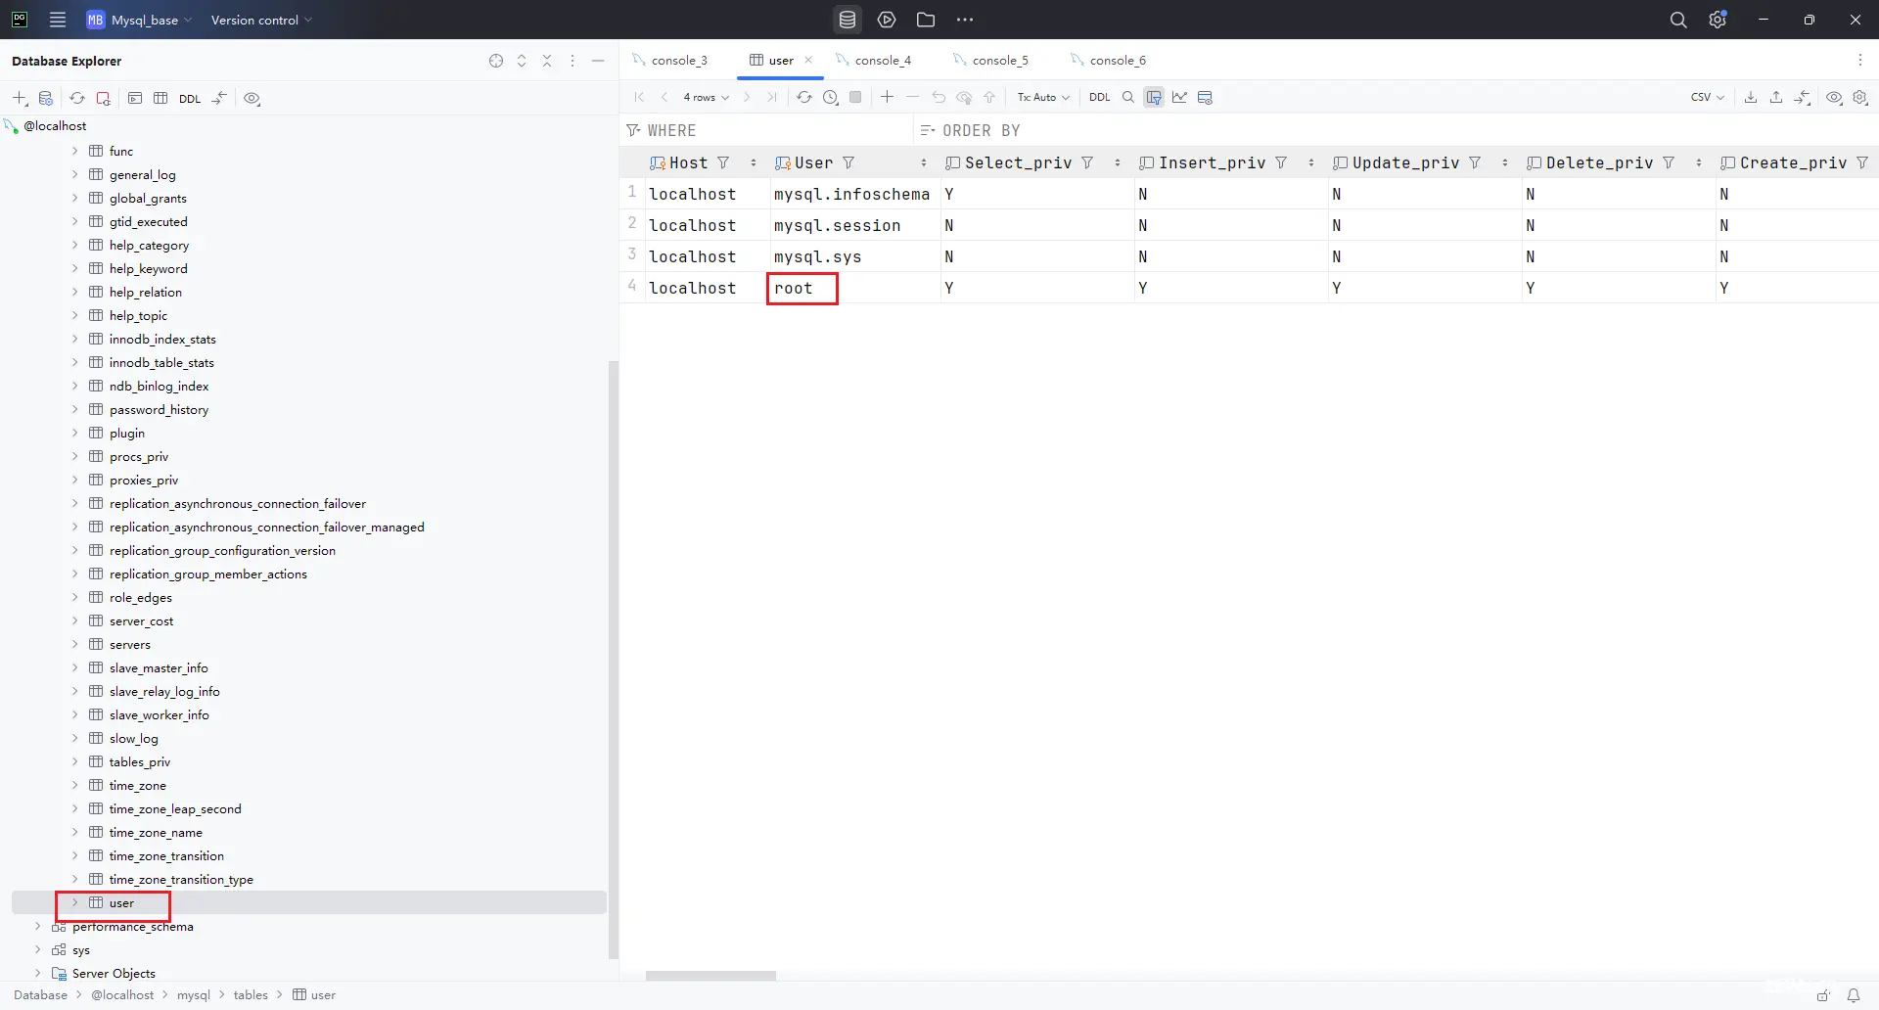Select the slow_log table
This screenshot has width=1879, height=1010.
tap(133, 738)
